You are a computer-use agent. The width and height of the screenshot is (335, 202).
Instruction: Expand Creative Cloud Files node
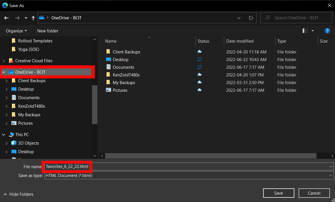pyautogui.click(x=4, y=61)
